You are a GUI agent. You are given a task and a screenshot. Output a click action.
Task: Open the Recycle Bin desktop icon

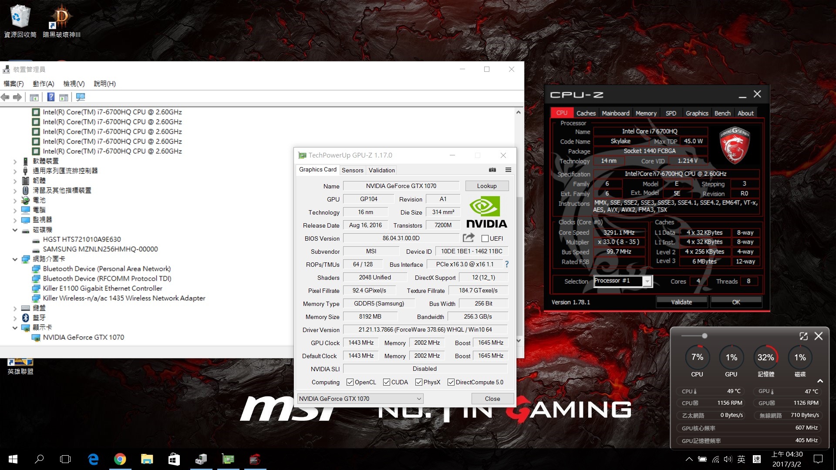20,20
